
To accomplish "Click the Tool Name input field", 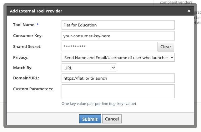I will click(118, 25).
